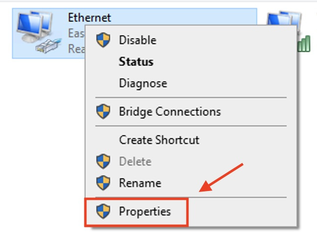
Task: Click the Ethernet connection name label
Action: tap(89, 18)
